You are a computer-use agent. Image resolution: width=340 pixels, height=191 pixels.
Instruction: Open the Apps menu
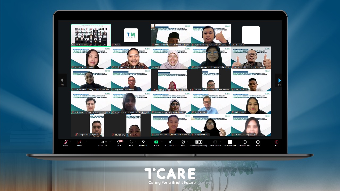[x=183, y=143]
